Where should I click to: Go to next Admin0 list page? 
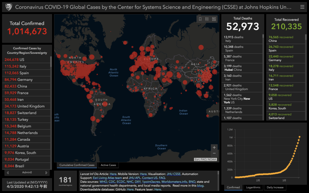click(x=46, y=173)
